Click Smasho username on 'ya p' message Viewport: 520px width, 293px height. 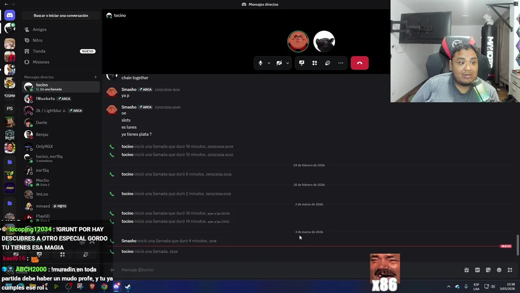pyautogui.click(x=129, y=90)
